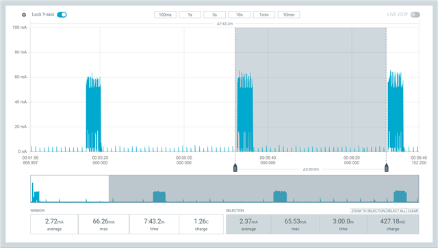Open the chart settings gear icon
Screen dimensions: 438x248
(x=24, y=14)
